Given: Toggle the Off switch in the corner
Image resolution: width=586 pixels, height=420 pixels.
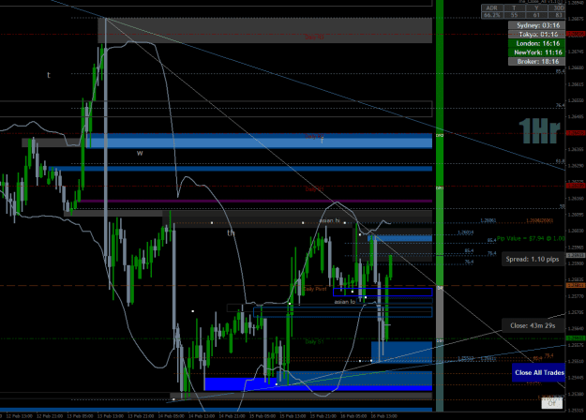Looking at the screenshot, I should [552, 403].
